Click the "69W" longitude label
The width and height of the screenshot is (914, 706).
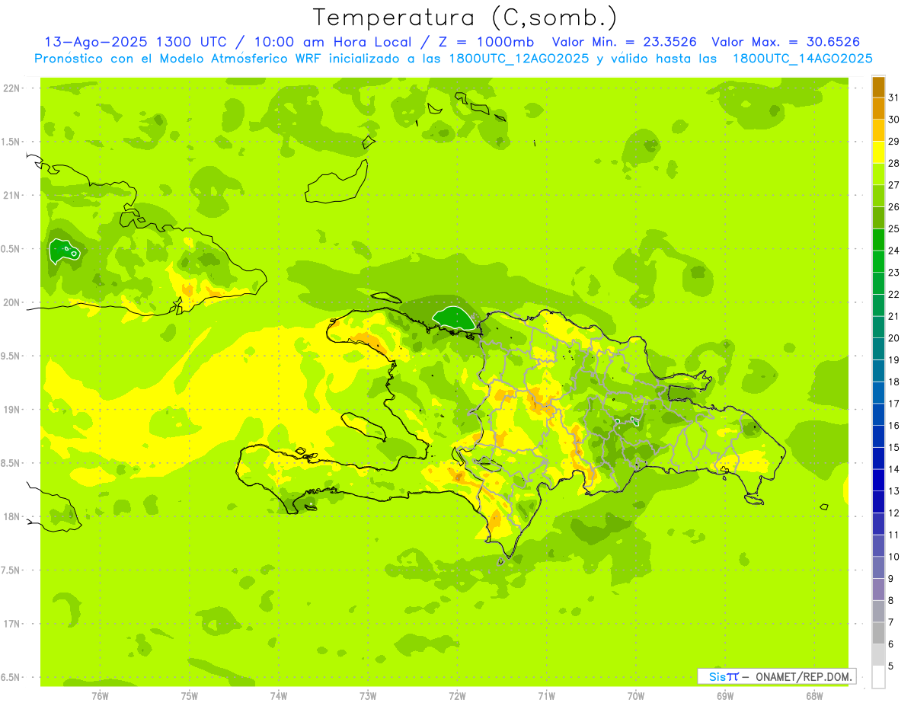pyautogui.click(x=725, y=696)
